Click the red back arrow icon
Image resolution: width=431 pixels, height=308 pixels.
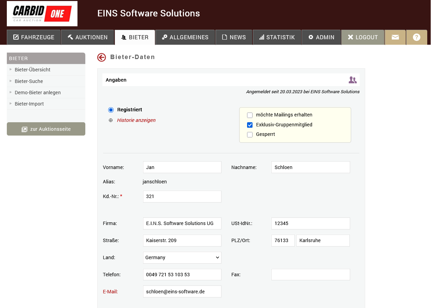[101, 57]
